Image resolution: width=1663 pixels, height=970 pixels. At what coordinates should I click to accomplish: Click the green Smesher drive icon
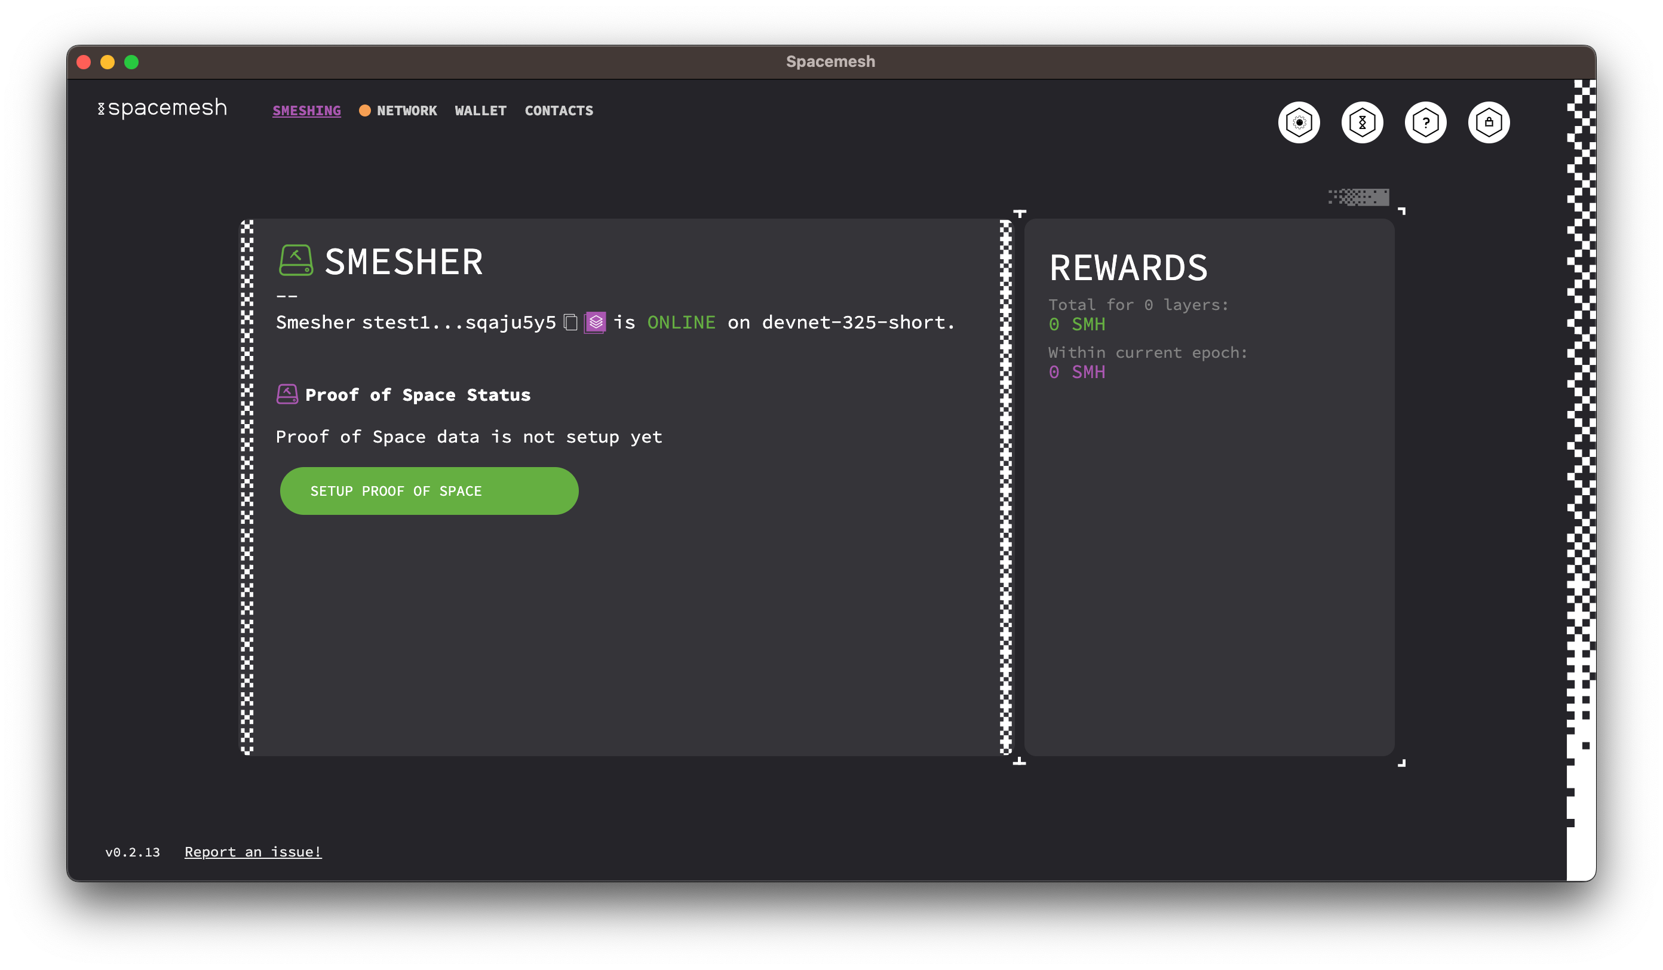(296, 260)
